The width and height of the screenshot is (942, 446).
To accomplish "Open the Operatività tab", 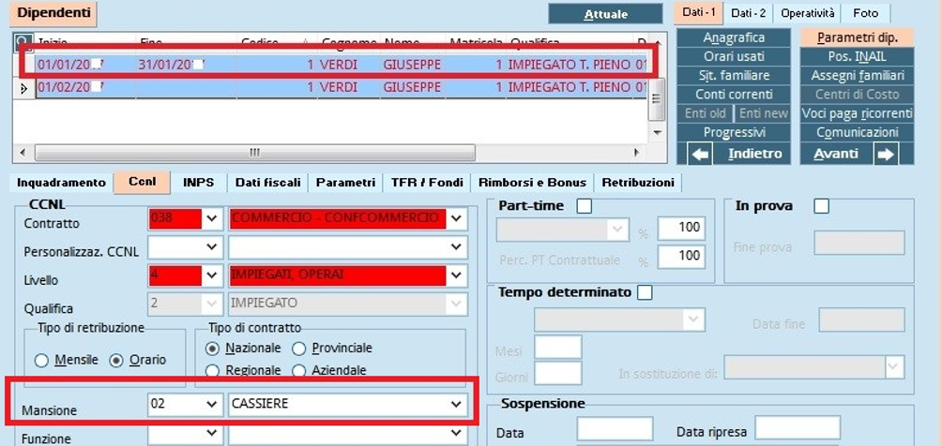I will pos(807,13).
